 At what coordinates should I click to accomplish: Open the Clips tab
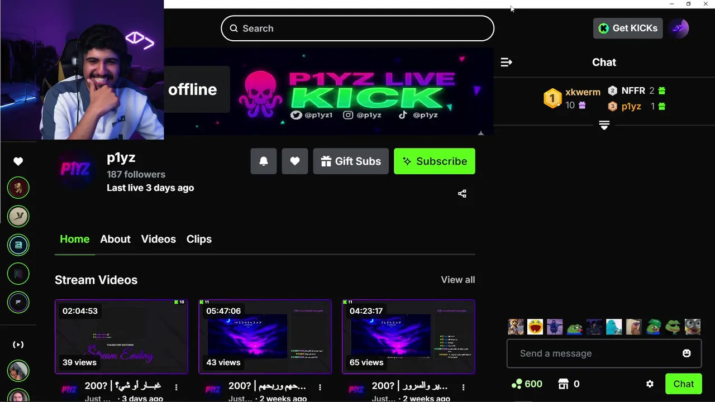[199, 239]
